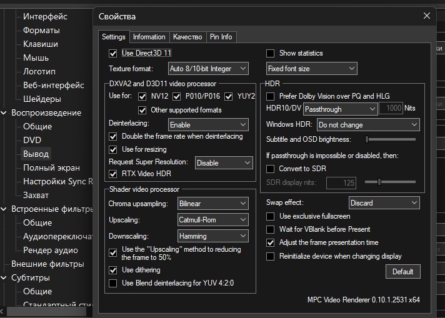
Task: Open Рендер аудио settings page
Action: pyautogui.click(x=51, y=250)
